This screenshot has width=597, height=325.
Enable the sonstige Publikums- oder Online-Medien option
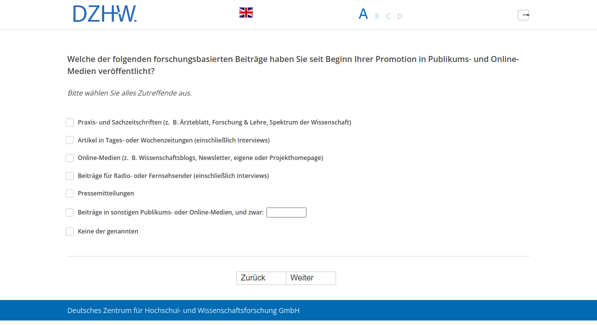[70, 212]
